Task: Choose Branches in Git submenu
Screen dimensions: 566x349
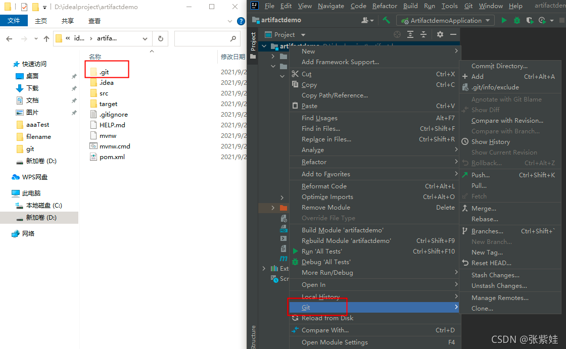Action: 510,231
